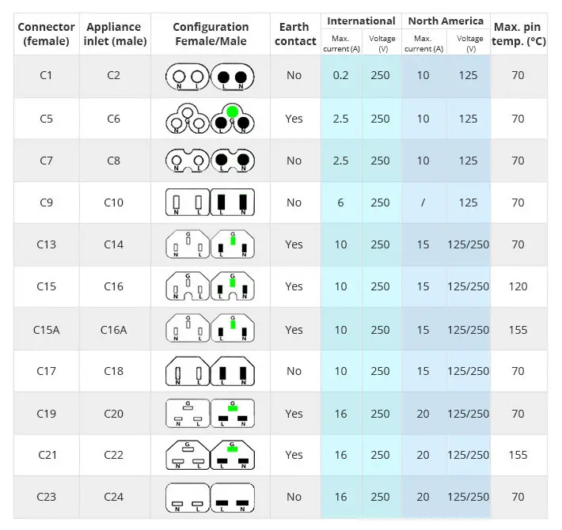The width and height of the screenshot is (562, 530).
Task: Click the C19/C20 configuration diagram
Action: pyautogui.click(x=210, y=413)
